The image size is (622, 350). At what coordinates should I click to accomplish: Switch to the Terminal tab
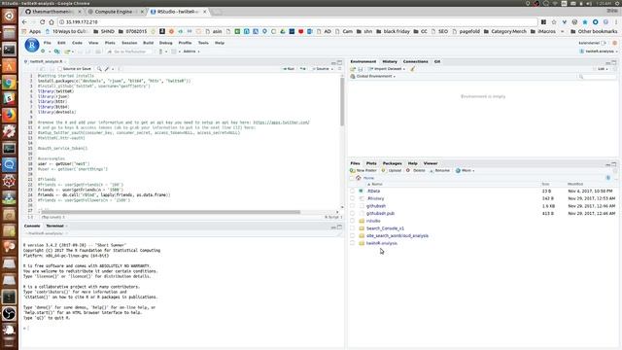(54, 226)
